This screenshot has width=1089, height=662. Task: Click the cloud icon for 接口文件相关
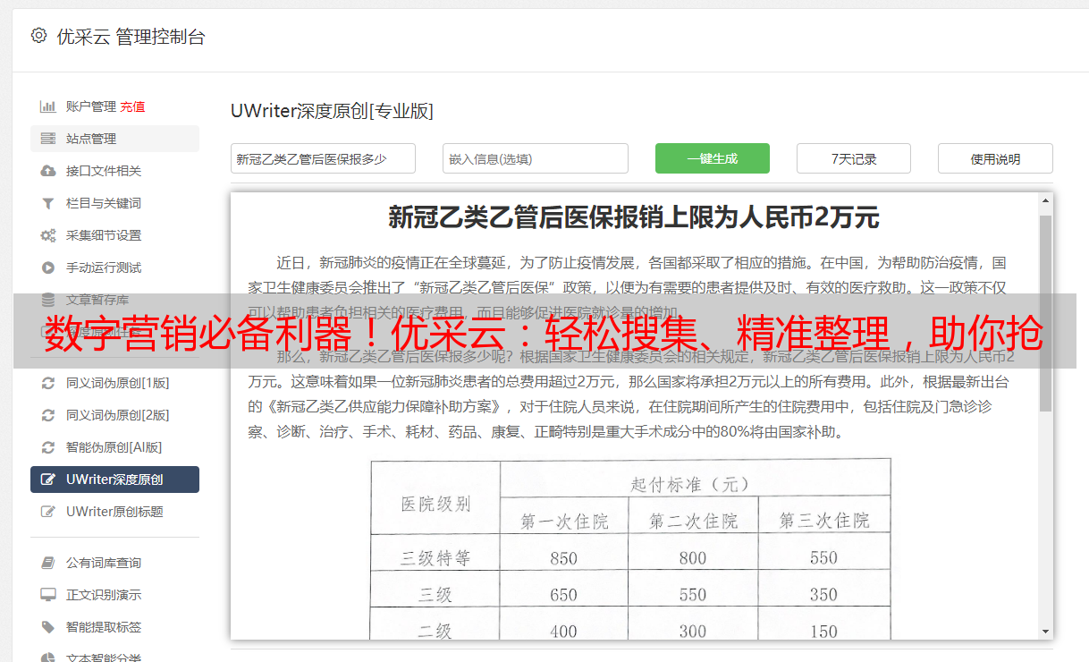[48, 171]
